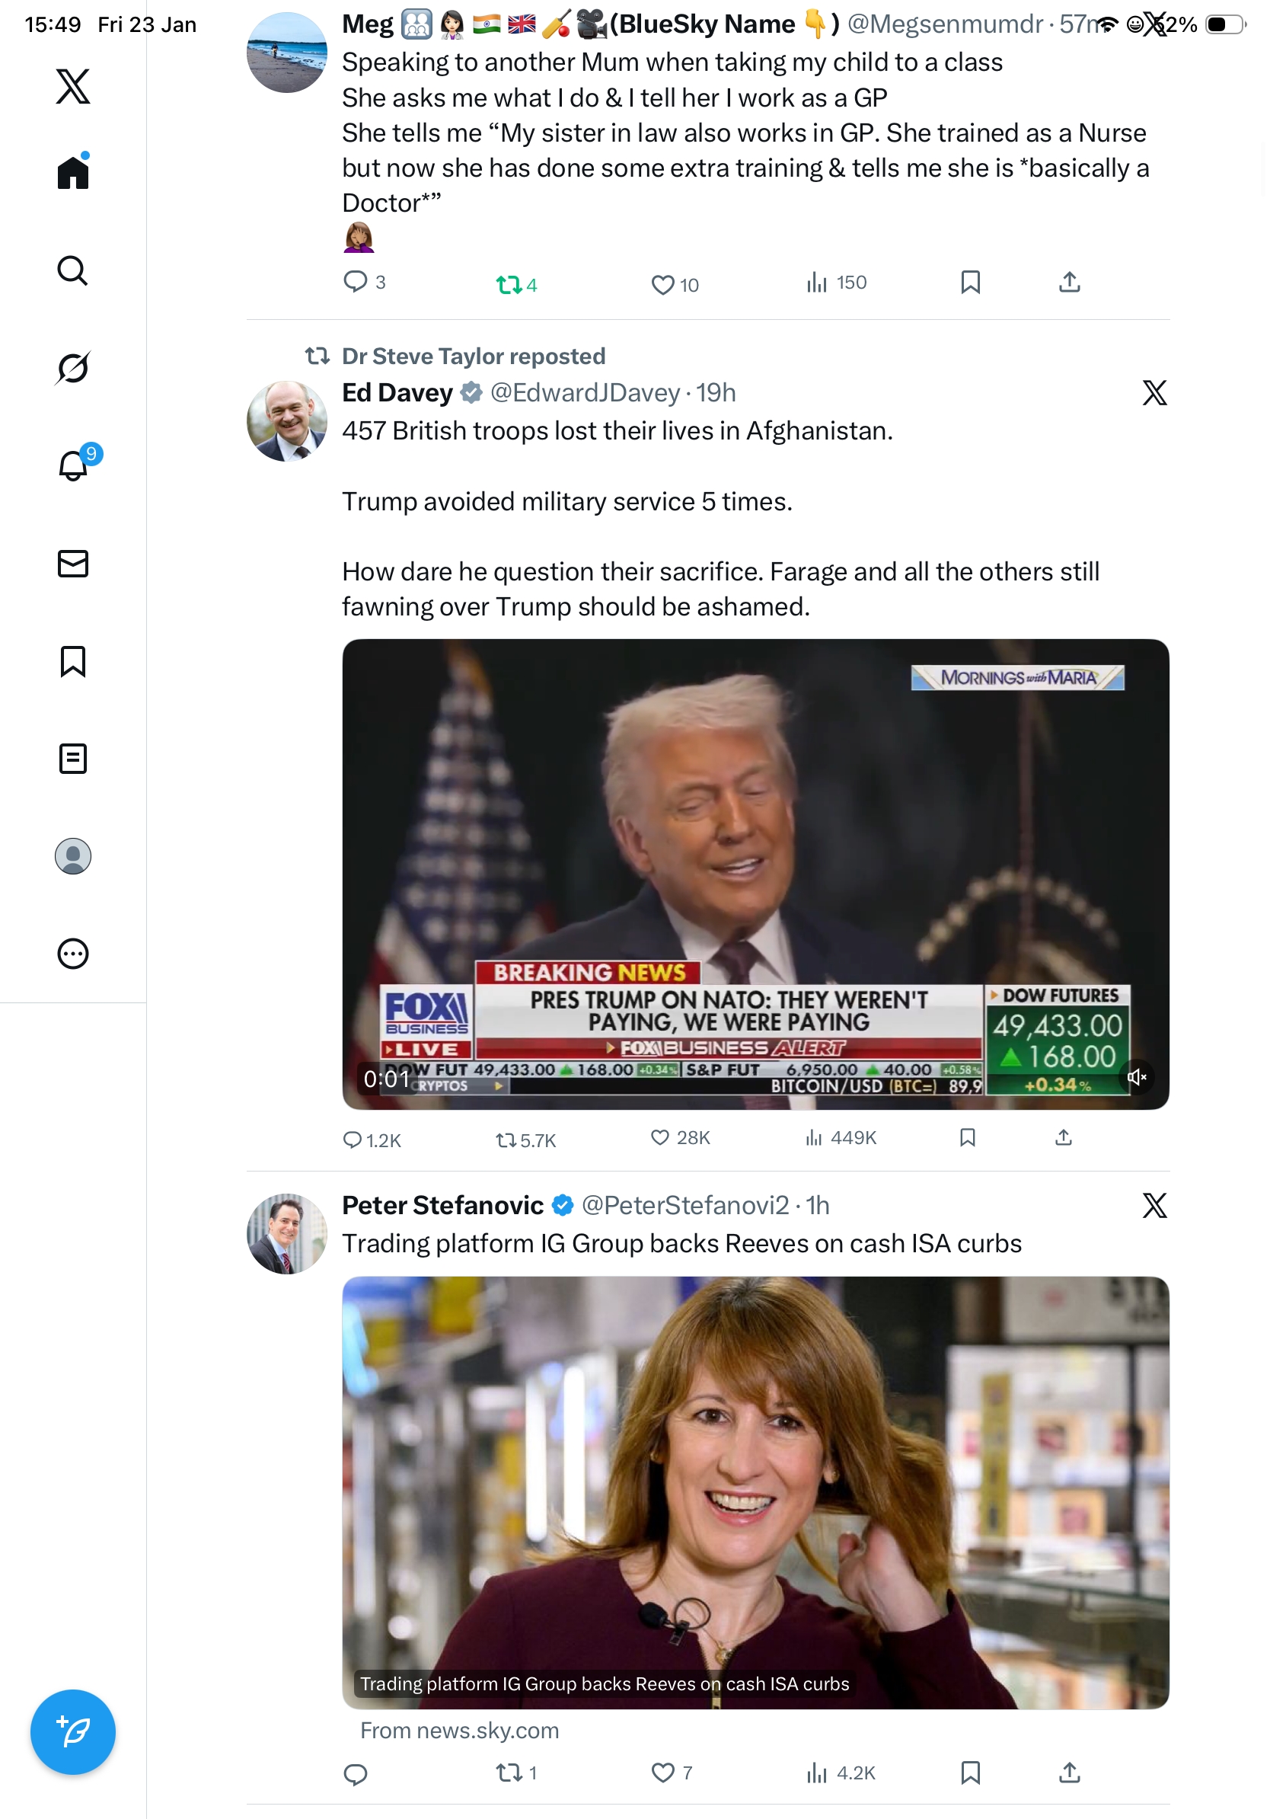1270x1819 pixels.
Task: Like Meg's post about GP
Action: [662, 284]
